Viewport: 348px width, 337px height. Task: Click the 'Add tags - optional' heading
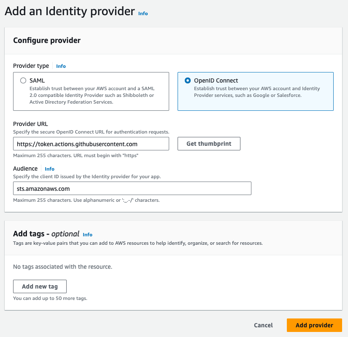46,234
